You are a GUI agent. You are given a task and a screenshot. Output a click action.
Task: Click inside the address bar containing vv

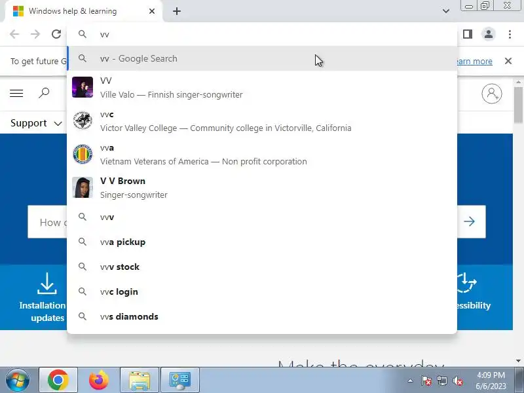pos(262,34)
